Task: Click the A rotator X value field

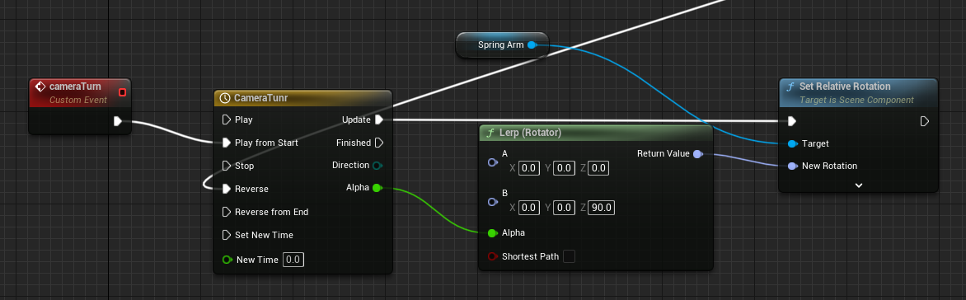Action: (529, 167)
